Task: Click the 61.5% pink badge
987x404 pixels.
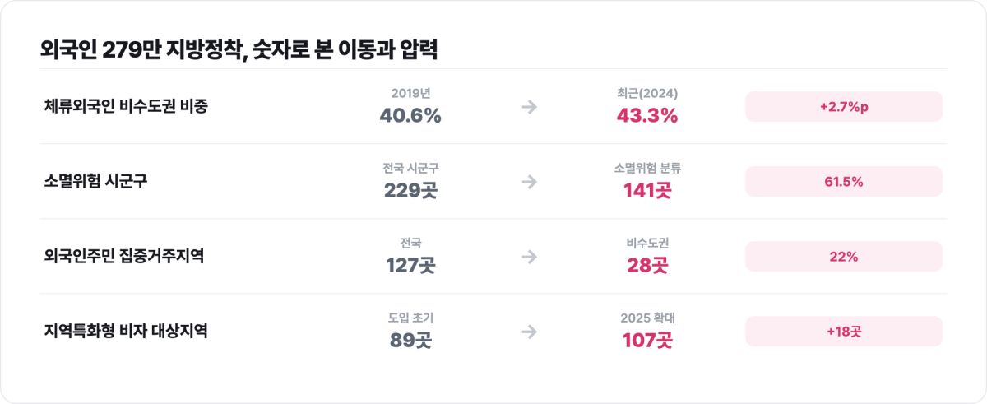Action: pos(844,182)
